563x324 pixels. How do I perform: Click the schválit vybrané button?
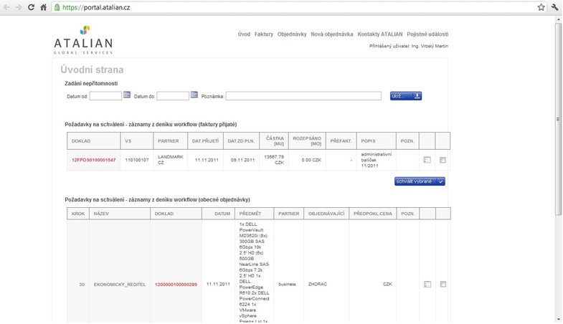pos(420,181)
